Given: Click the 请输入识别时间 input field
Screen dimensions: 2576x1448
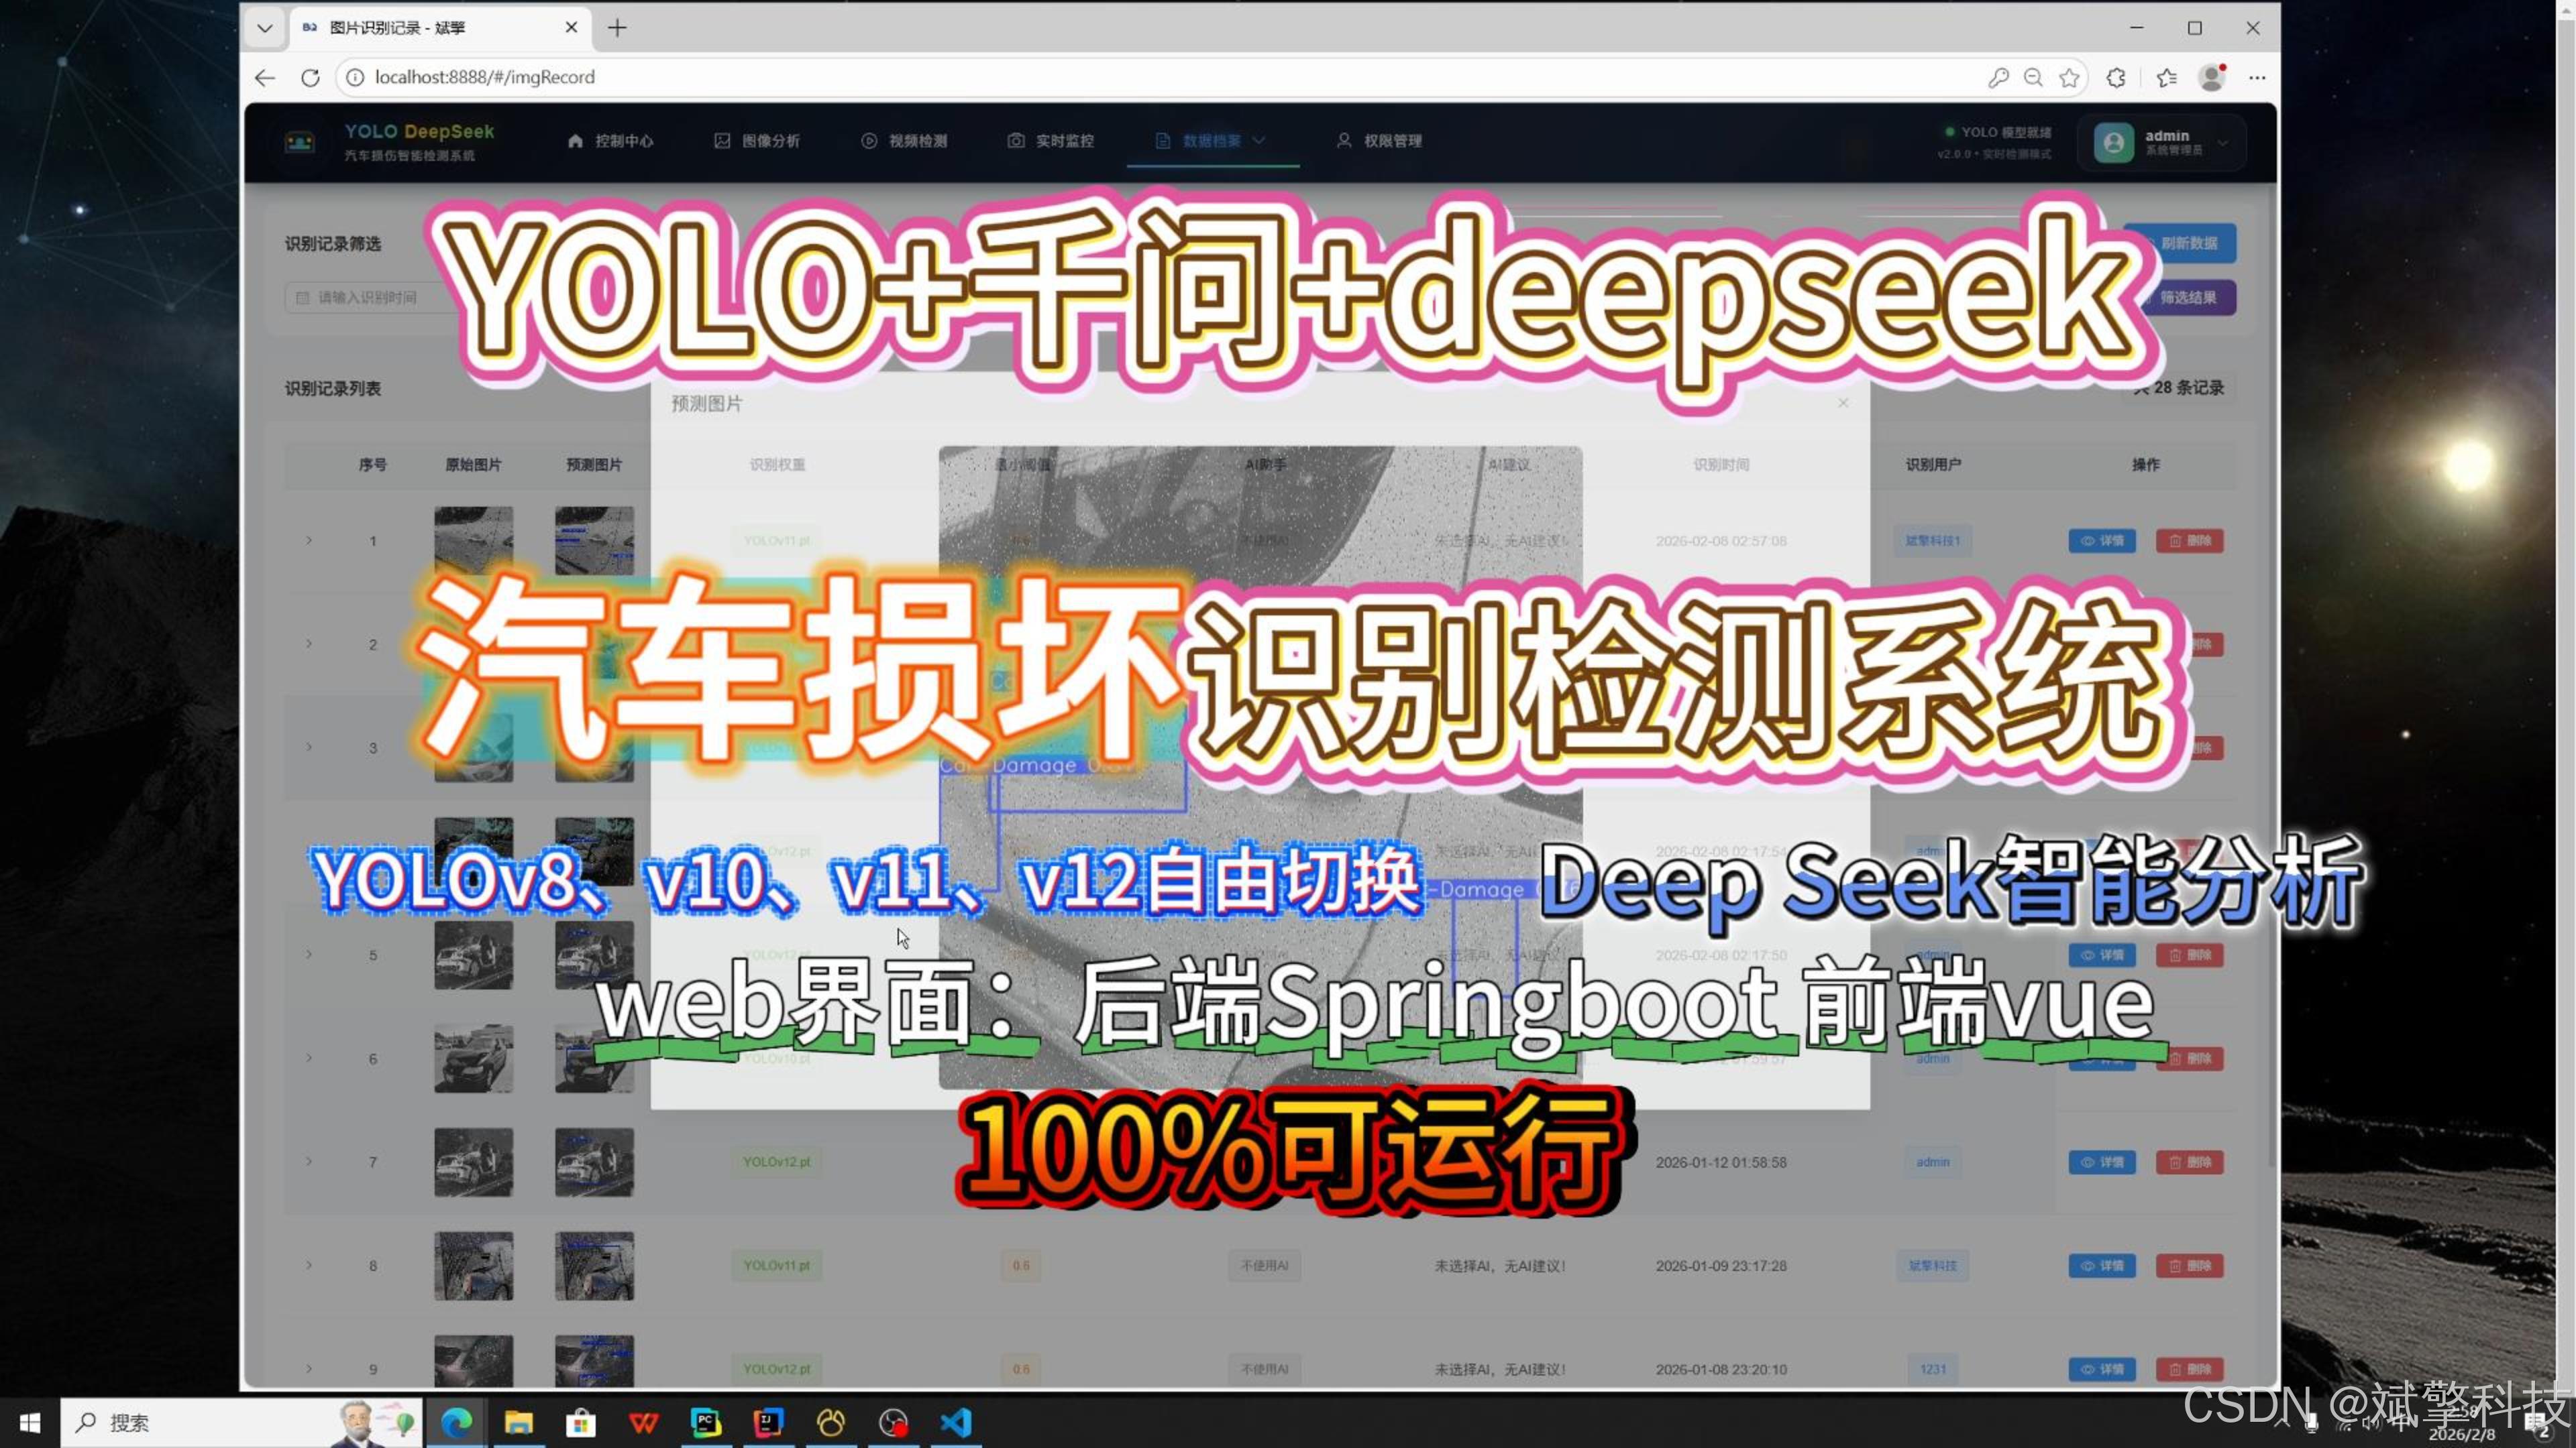Looking at the screenshot, I should pos(368,298).
